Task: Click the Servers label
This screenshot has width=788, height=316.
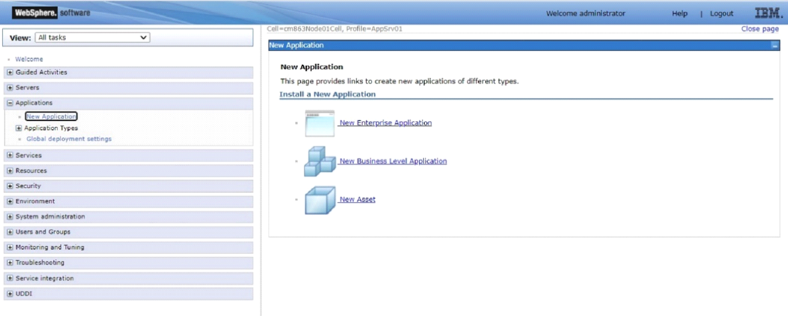Action: 27,88
